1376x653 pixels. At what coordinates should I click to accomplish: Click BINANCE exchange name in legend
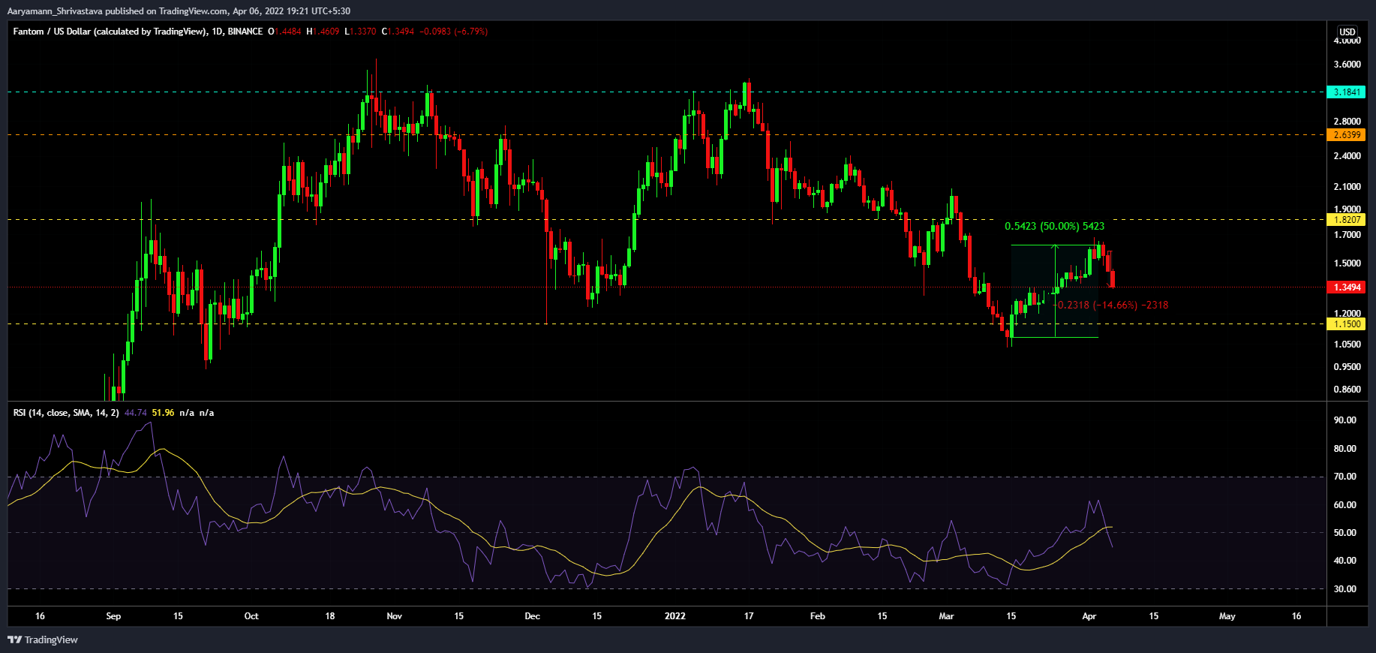[x=245, y=32]
